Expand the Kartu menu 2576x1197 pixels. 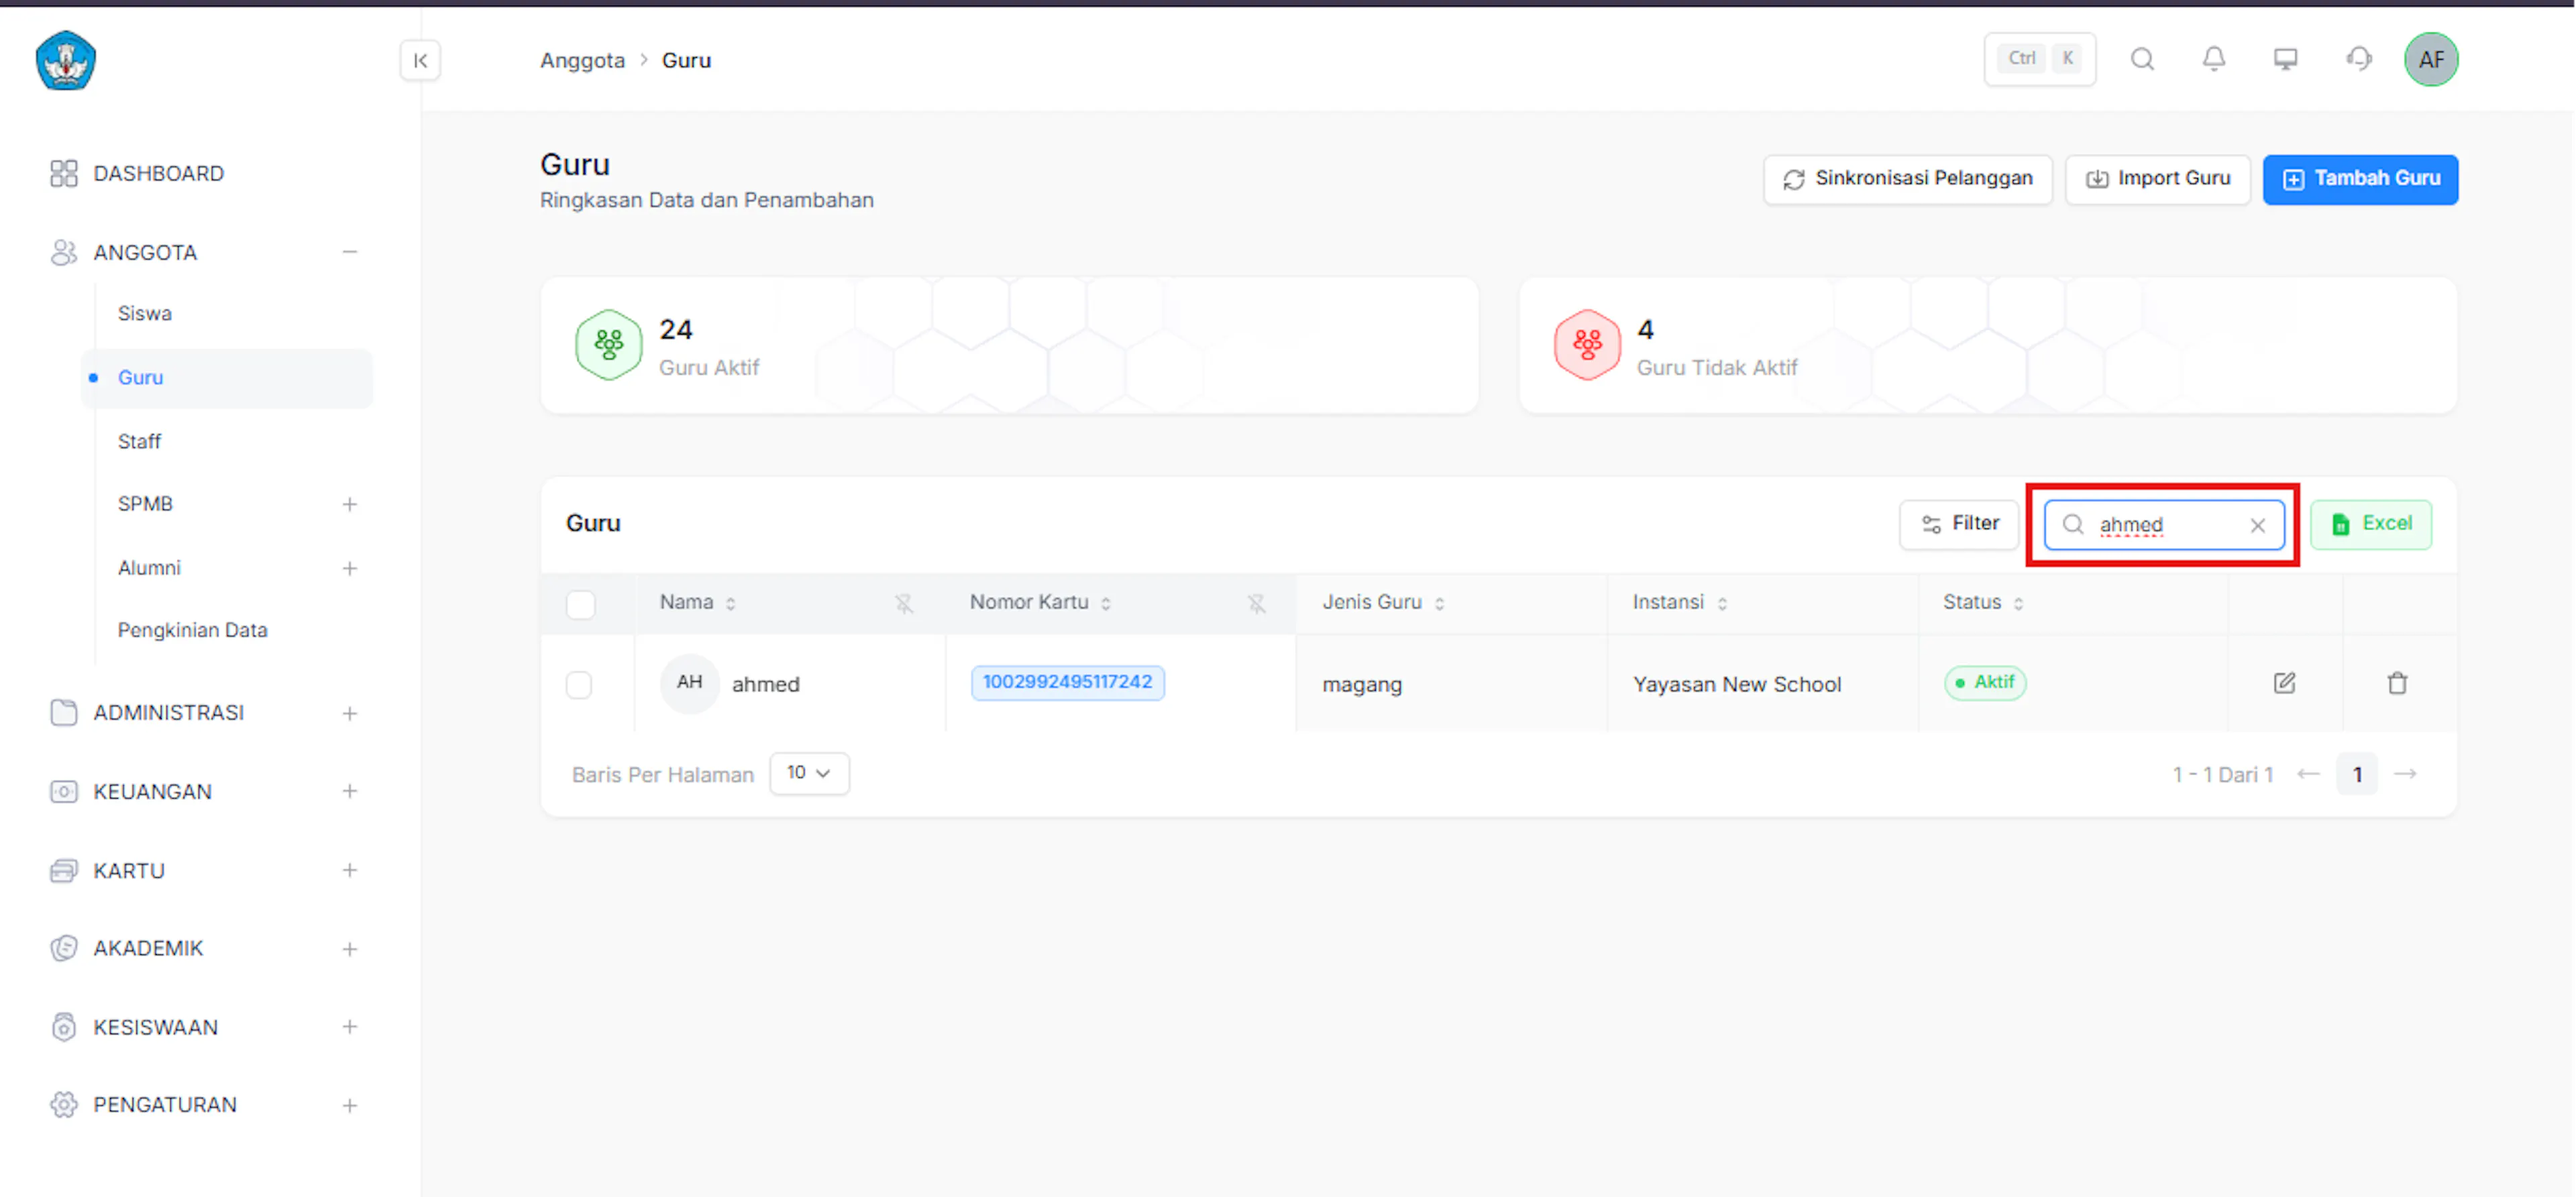[x=349, y=870]
